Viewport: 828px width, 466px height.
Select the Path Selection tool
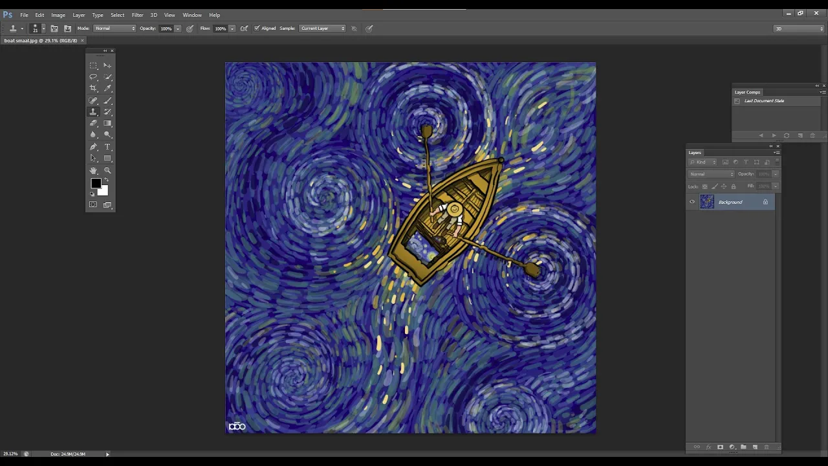tap(93, 159)
